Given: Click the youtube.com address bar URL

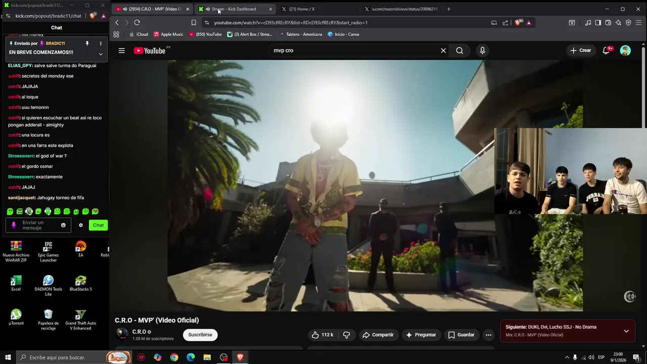Looking at the screenshot, I should click(291, 22).
